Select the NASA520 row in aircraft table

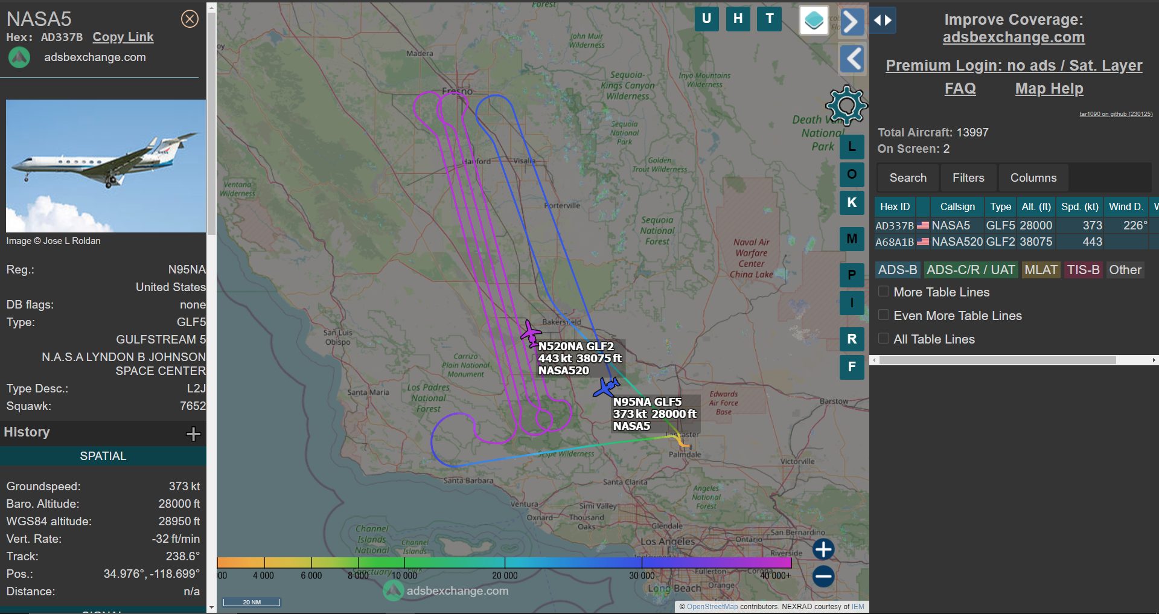(1017, 241)
